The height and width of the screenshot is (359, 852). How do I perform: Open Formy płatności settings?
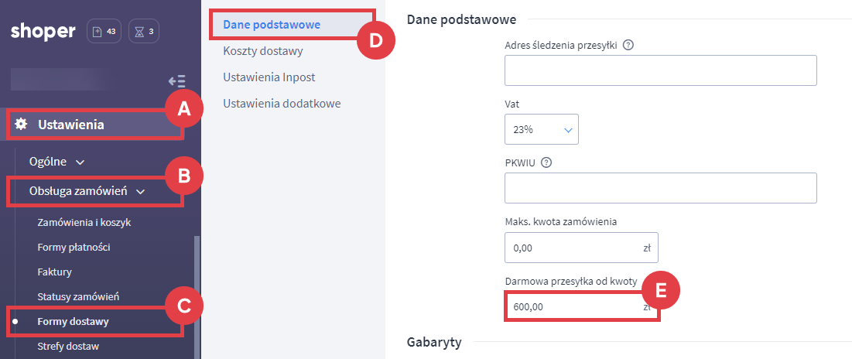(74, 247)
